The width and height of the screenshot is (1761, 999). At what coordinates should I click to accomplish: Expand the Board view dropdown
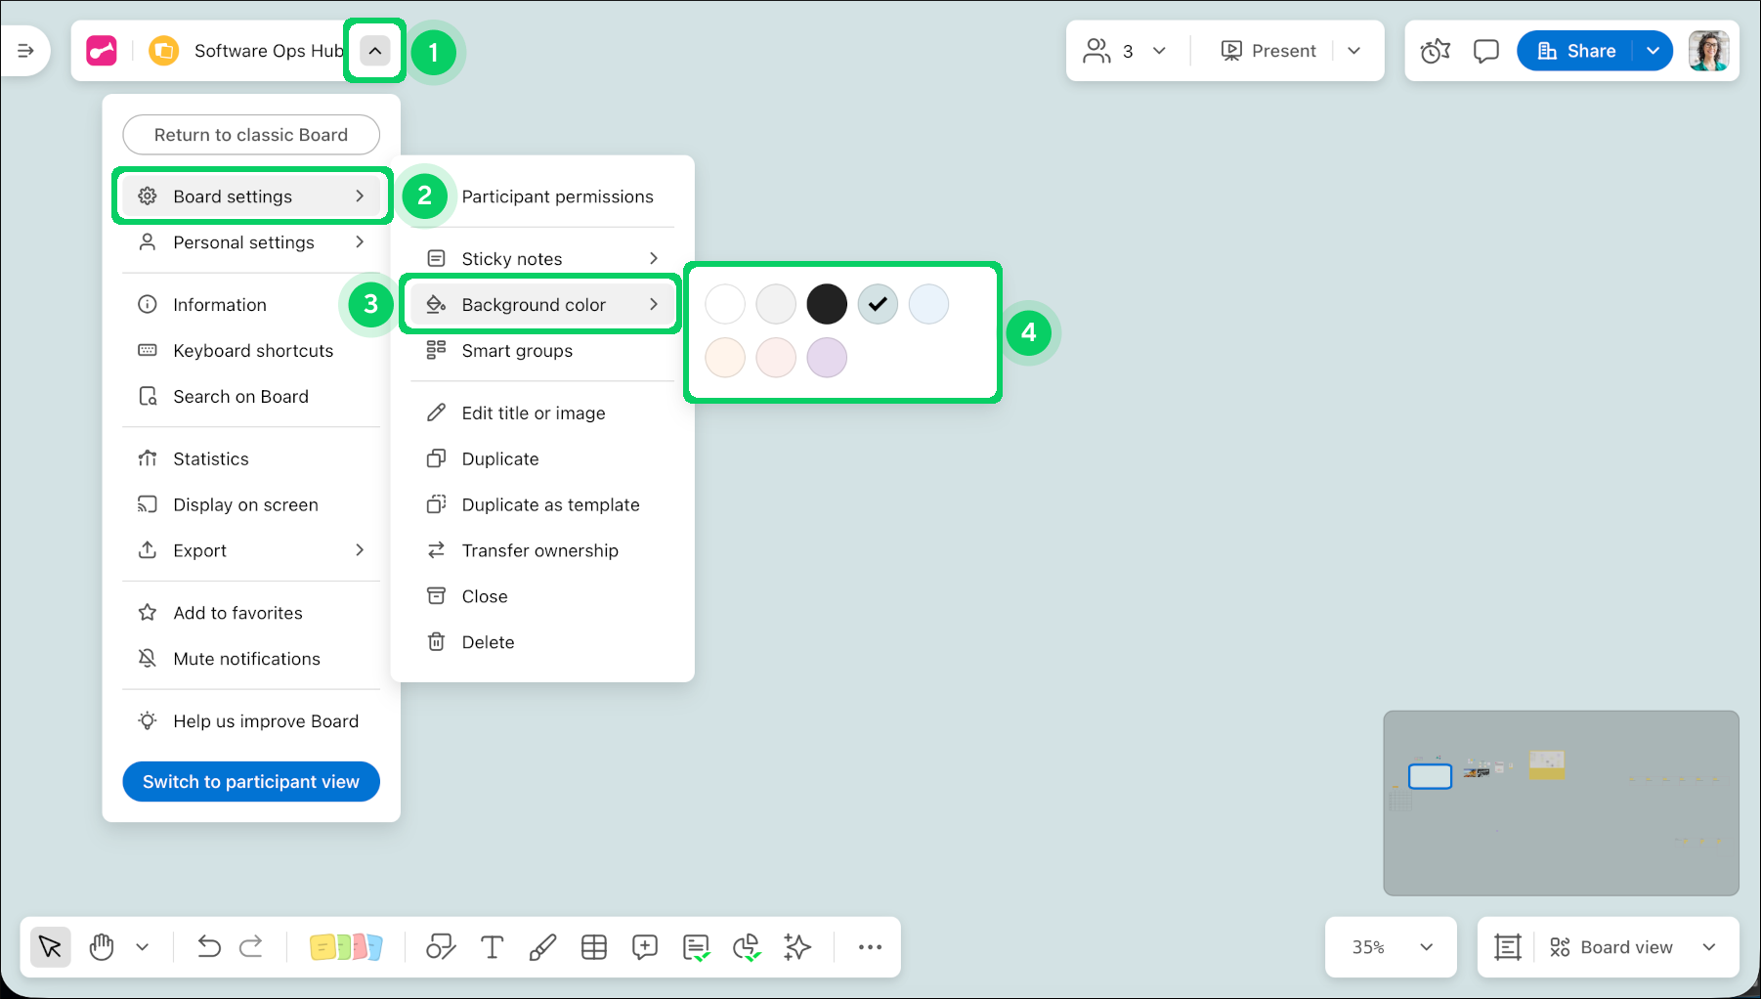tap(1708, 947)
